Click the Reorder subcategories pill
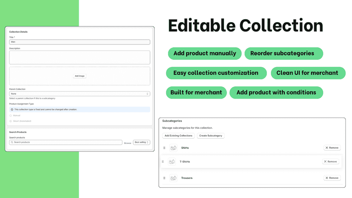 (x=284, y=54)
